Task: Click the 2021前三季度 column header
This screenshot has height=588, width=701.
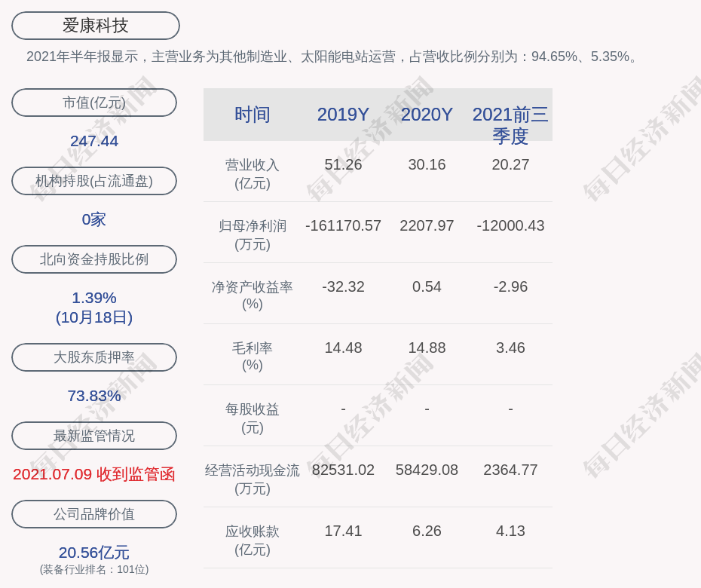Action: pos(510,124)
